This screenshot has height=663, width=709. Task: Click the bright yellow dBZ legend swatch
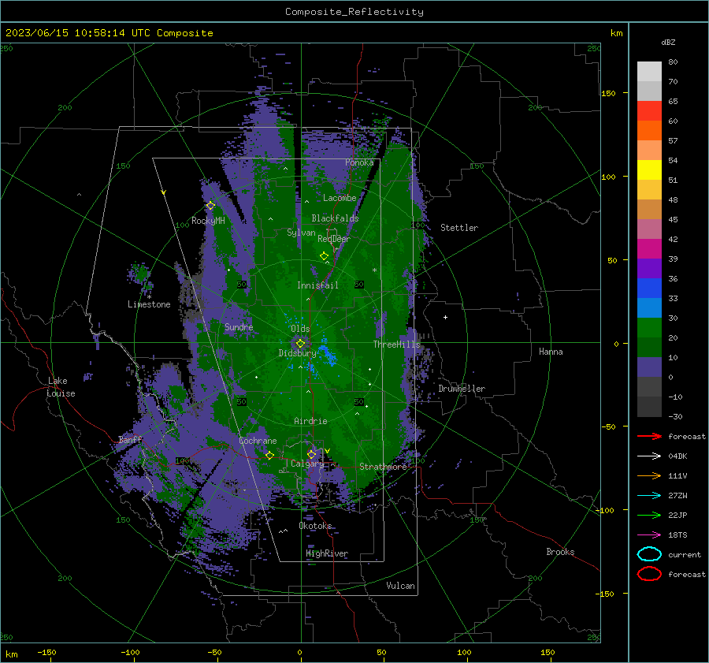coord(649,170)
